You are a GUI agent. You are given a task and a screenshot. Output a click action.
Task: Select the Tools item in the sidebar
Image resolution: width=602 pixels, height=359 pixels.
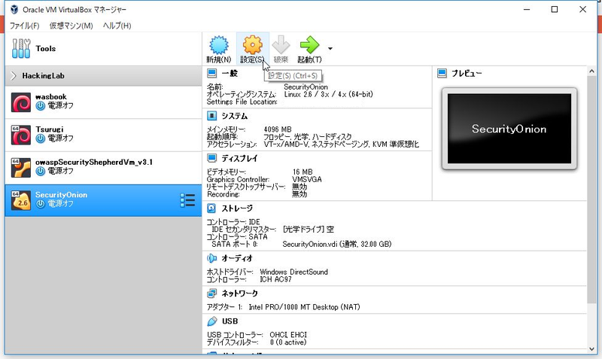coord(103,49)
